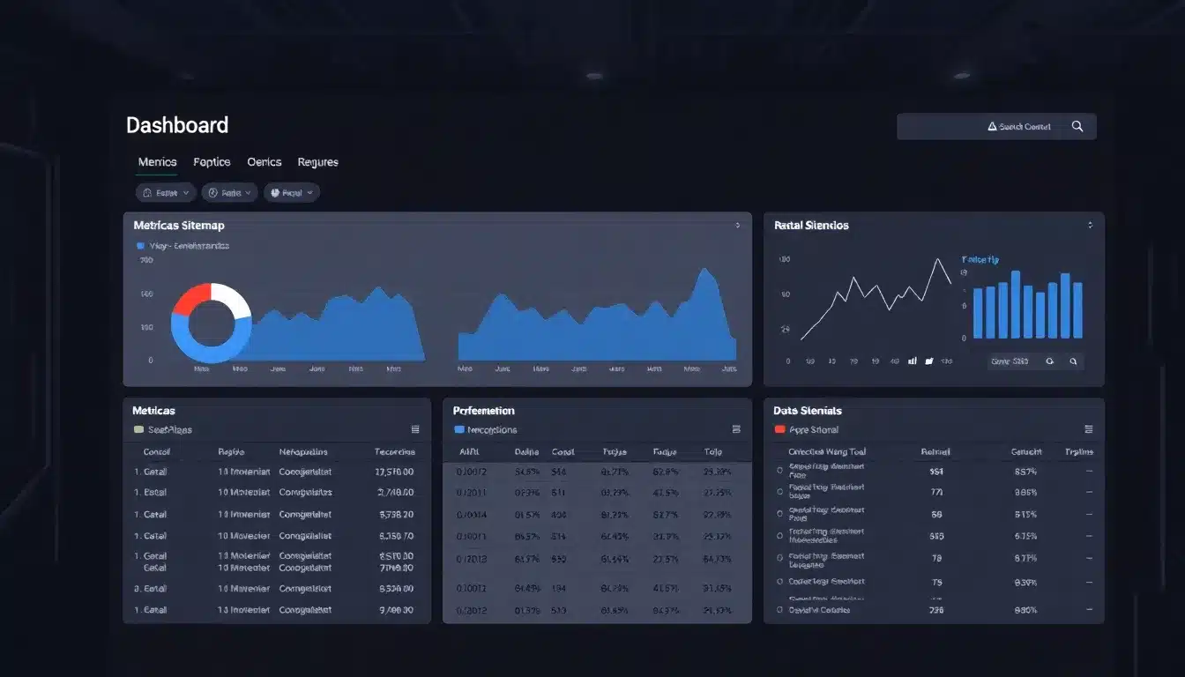The height and width of the screenshot is (677, 1185).
Task: Expand the Ratal Siendos panel options chevron
Action: click(x=1091, y=226)
